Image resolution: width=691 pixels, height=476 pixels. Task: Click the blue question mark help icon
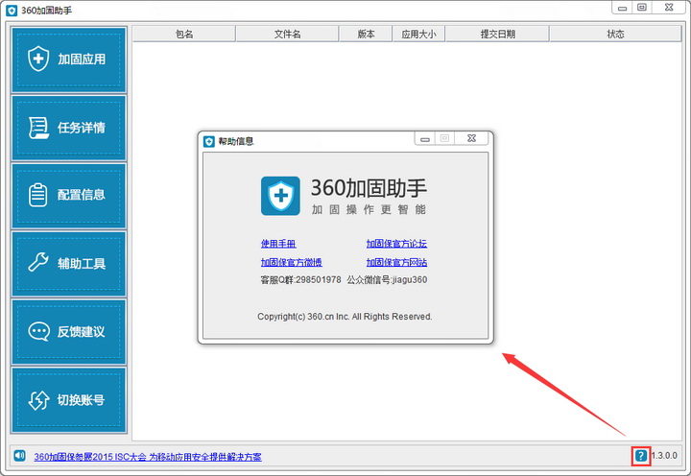tap(641, 456)
